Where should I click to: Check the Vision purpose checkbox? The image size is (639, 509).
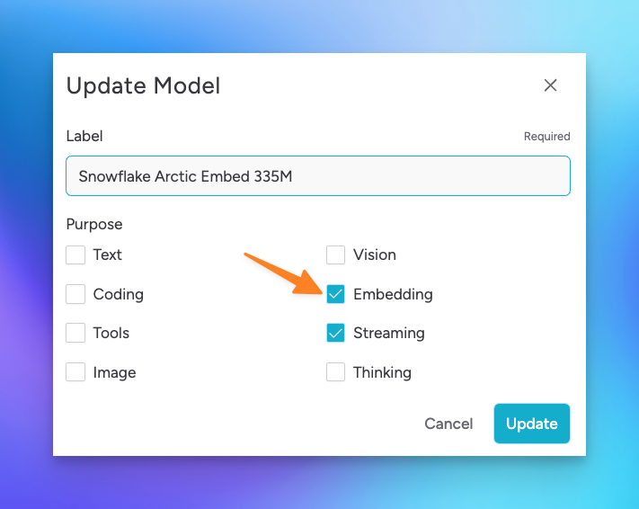336,254
